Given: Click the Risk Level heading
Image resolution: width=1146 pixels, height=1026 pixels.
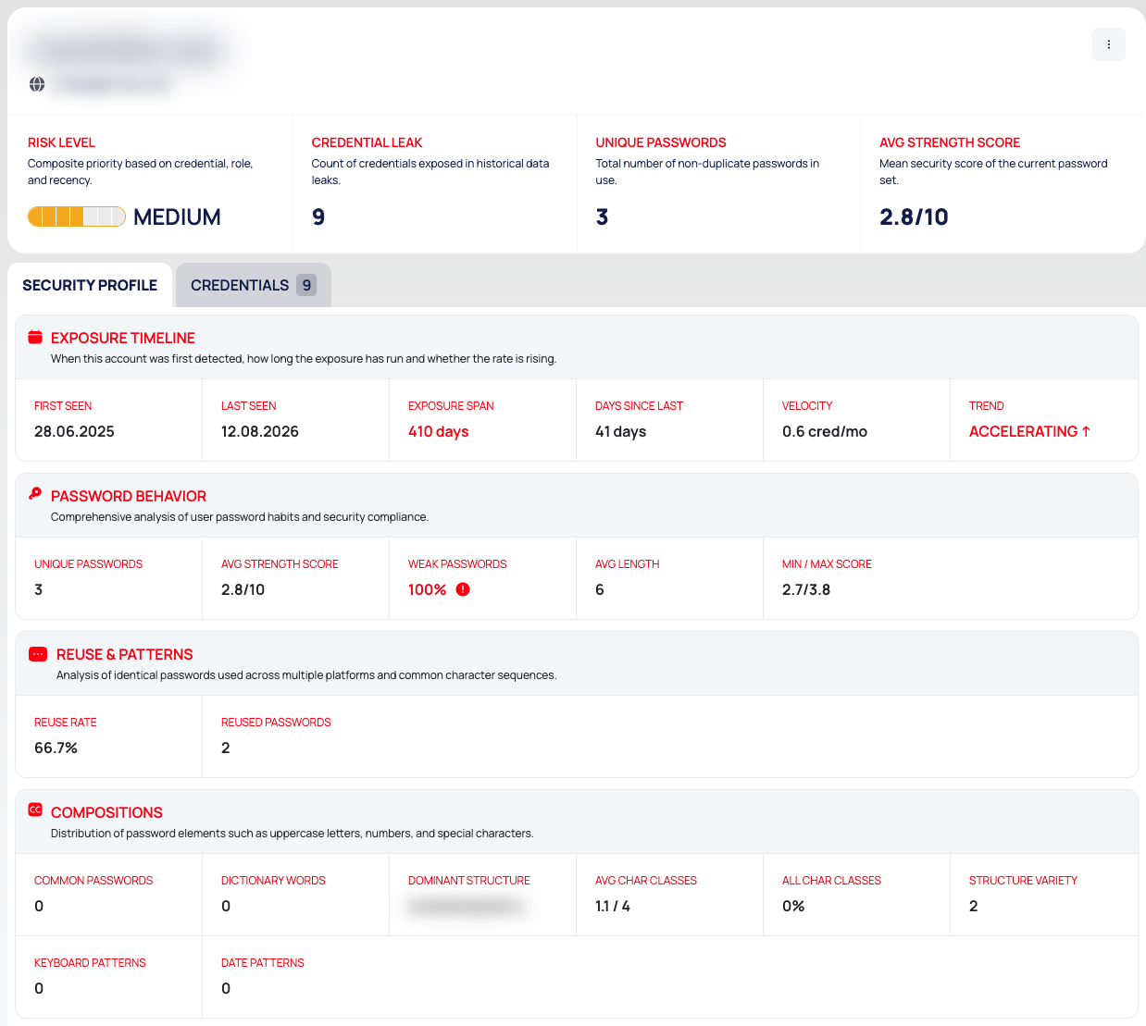Looking at the screenshot, I should click(x=61, y=142).
